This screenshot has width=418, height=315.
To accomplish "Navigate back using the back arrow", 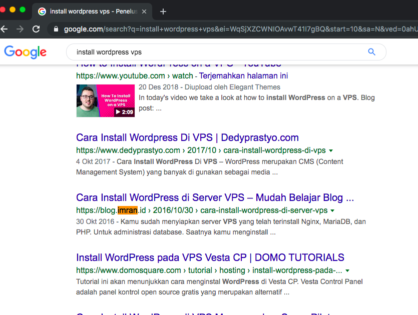I will pos(5,29).
